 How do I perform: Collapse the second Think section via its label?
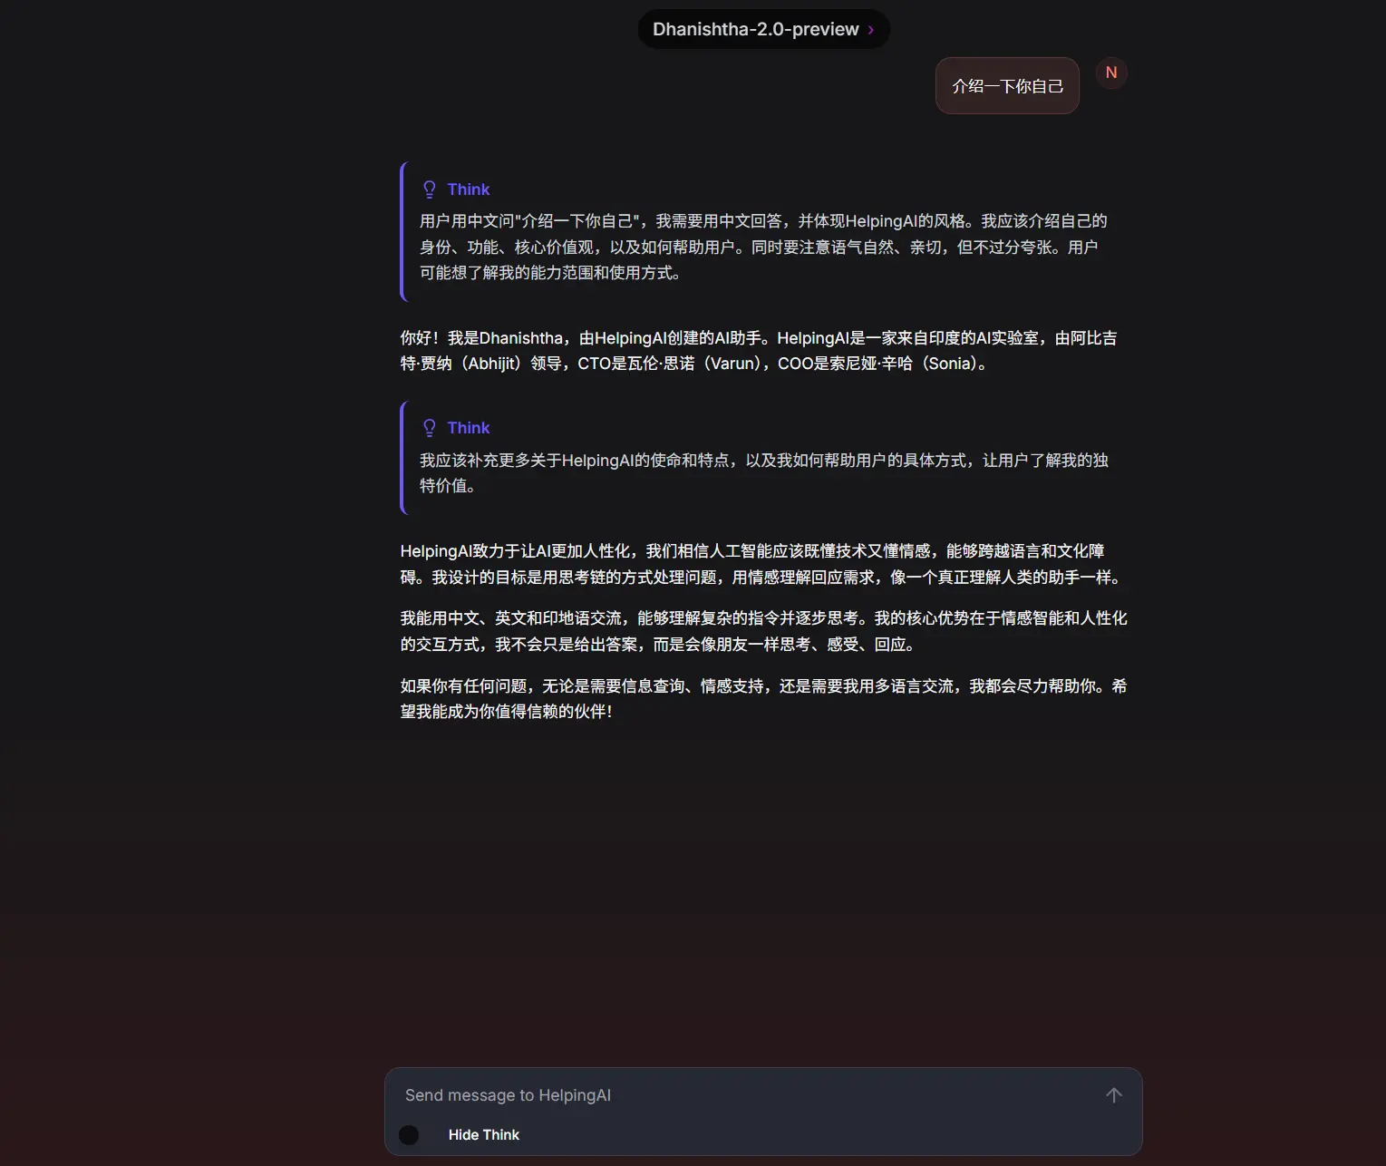pyautogui.click(x=468, y=428)
